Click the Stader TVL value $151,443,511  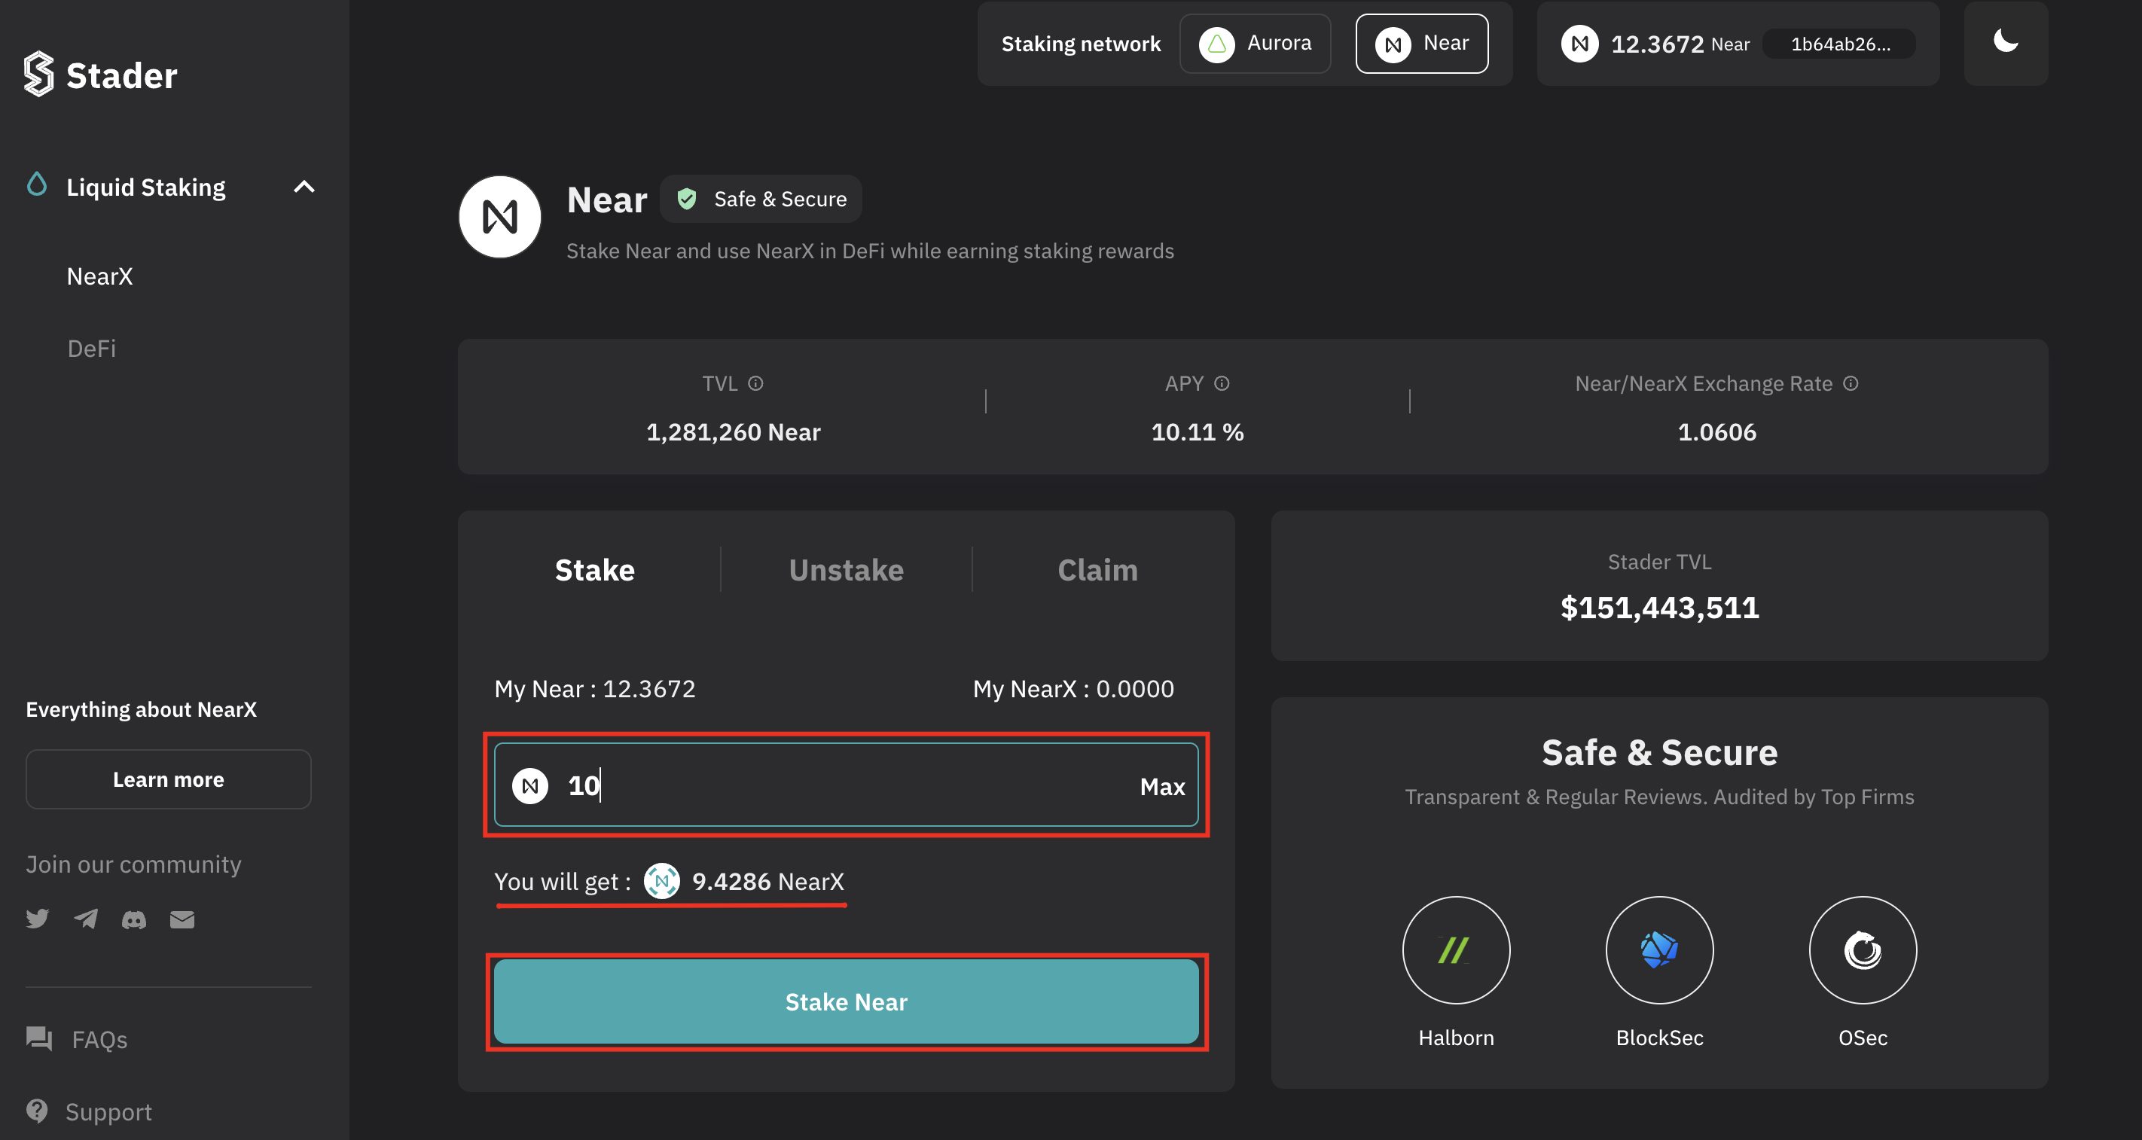(x=1660, y=607)
